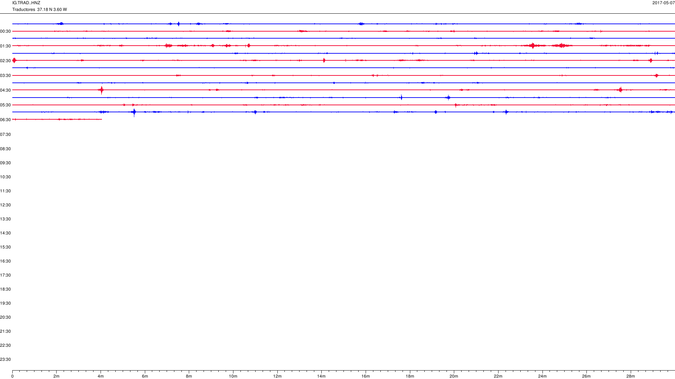Click the 4m axis label
675x379 pixels.
101,376
